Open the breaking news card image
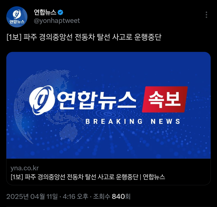The height and width of the screenshot is (207, 217). pos(108,105)
